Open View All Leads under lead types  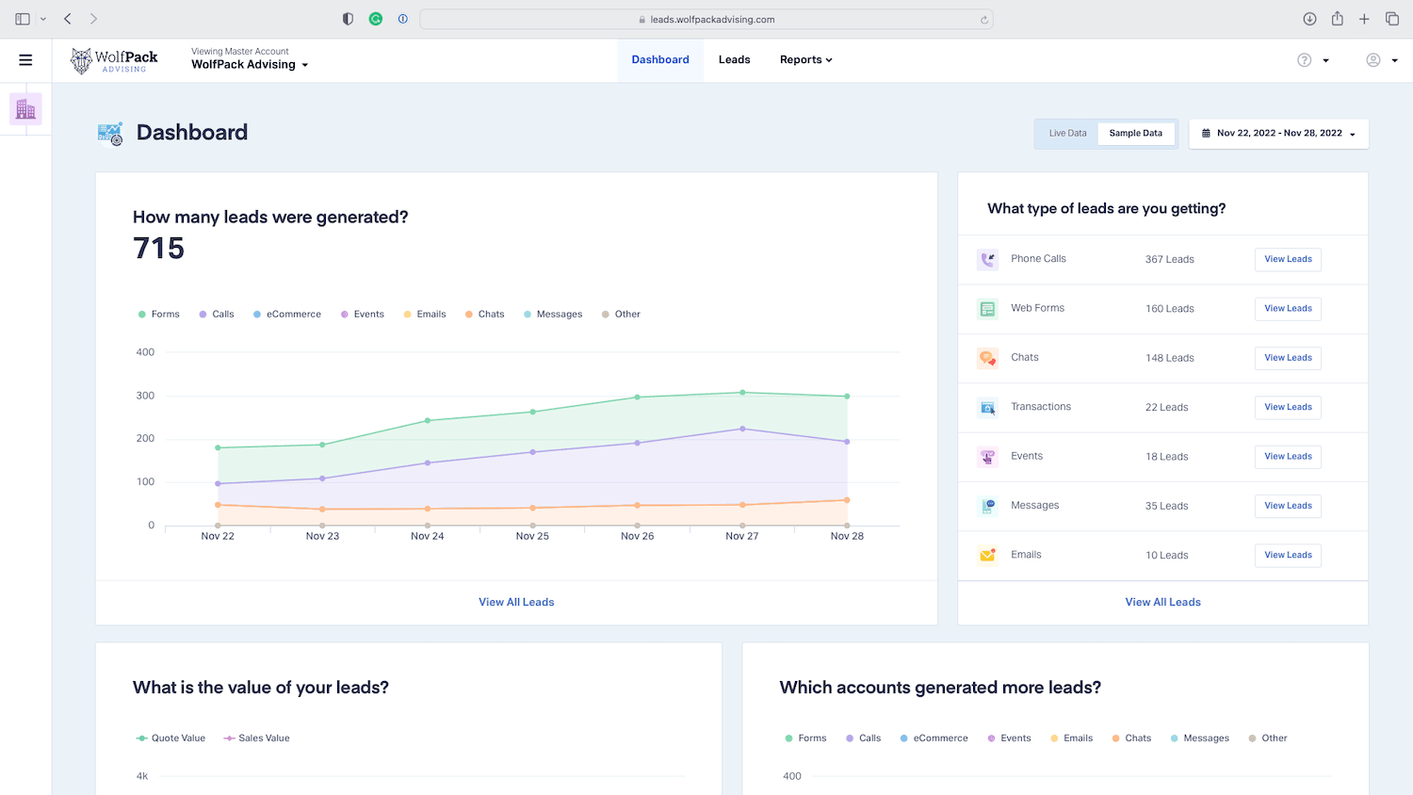tap(1162, 603)
